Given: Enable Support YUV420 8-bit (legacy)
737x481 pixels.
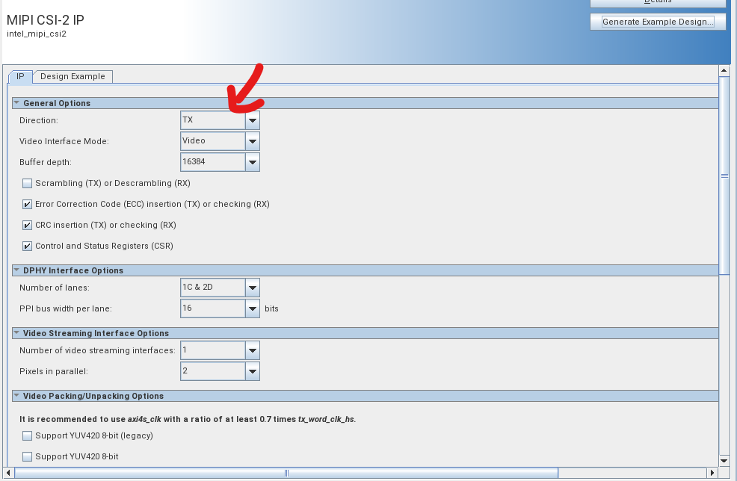Looking at the screenshot, I should (x=27, y=435).
